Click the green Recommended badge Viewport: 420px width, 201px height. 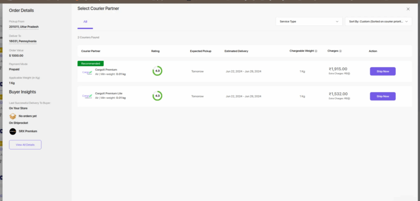91,64
